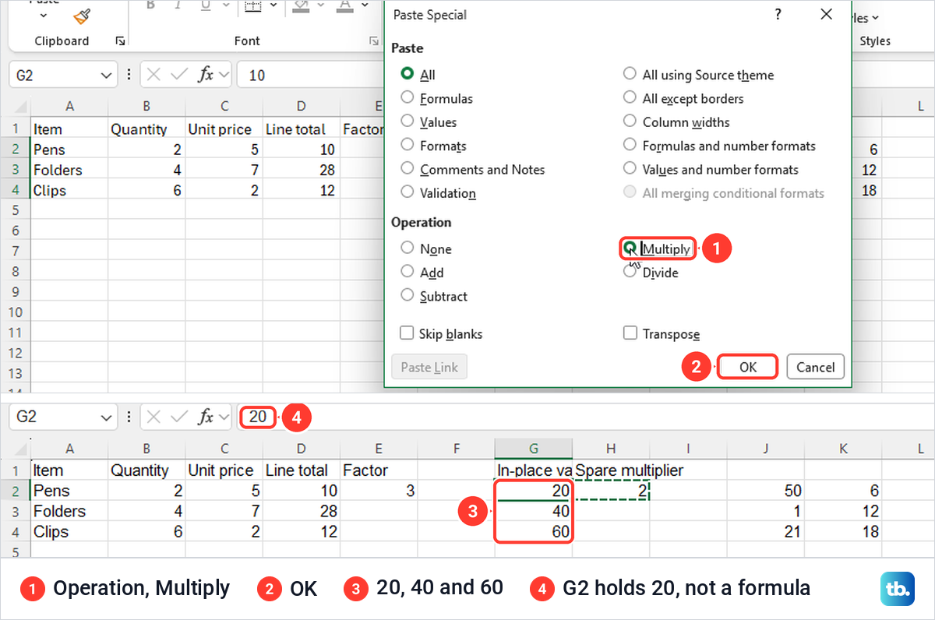Apply the Borders button in ribbon
The height and width of the screenshot is (620, 935).
[252, 6]
